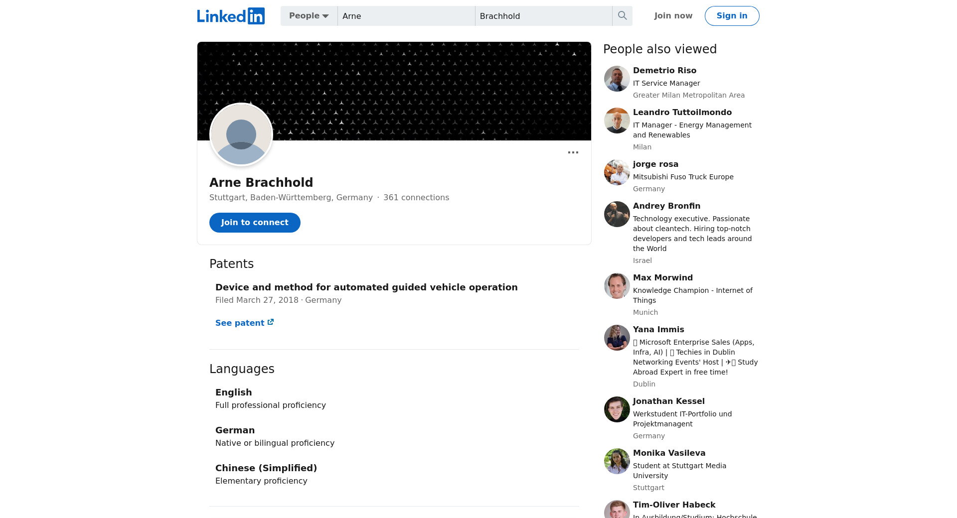This screenshot has width=957, height=518.
Task: Click the Join now link
Action: [x=673, y=16]
